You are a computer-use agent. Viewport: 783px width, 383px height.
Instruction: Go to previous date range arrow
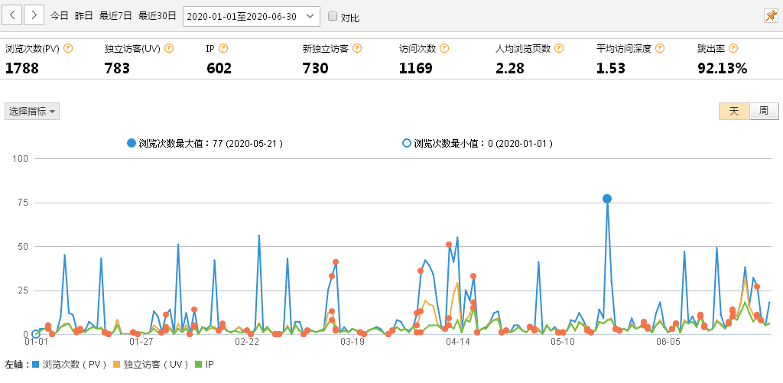click(11, 15)
